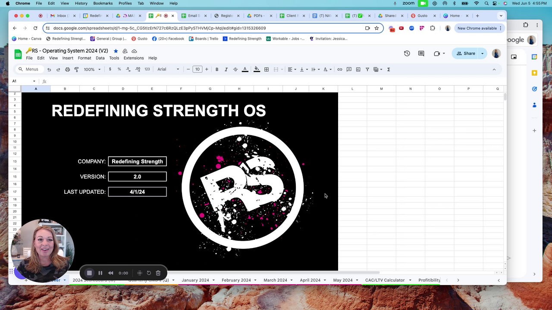552x310 pixels.
Task: Open the zoom level 100% dropdown
Action: (x=92, y=69)
